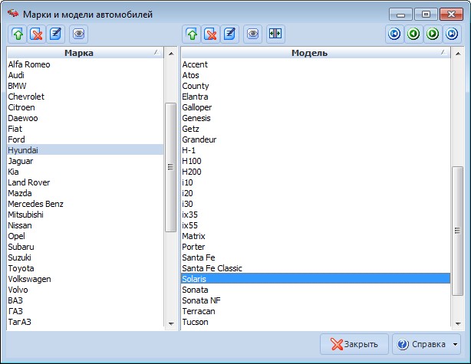The height and width of the screenshot is (364, 471).
Task: Select model ix35
Action: (315, 215)
